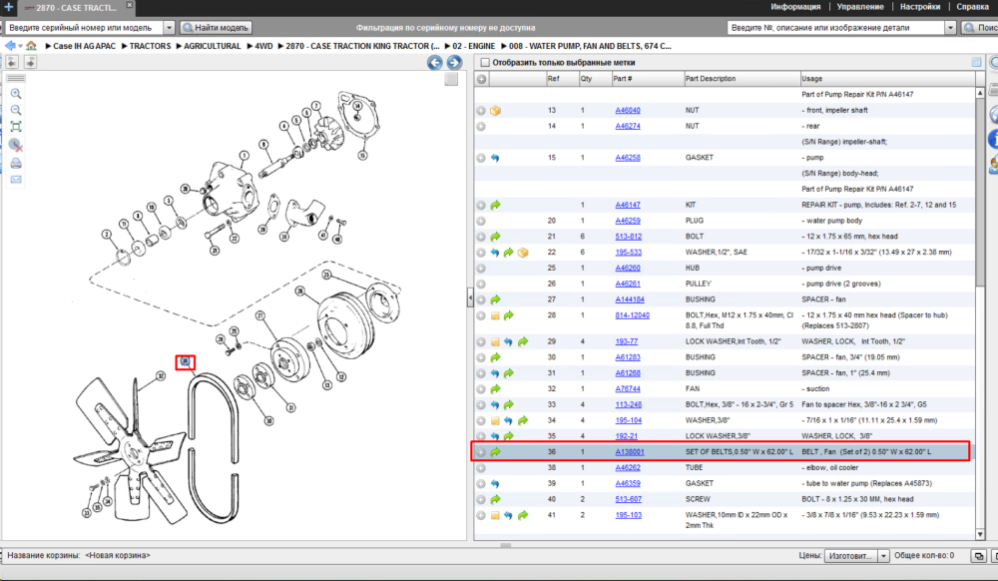The image size is (998, 581).
Task: Click the note icon for BOLT 814-12040
Action: [495, 315]
